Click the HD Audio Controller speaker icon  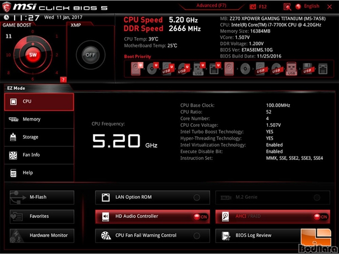coord(106,216)
